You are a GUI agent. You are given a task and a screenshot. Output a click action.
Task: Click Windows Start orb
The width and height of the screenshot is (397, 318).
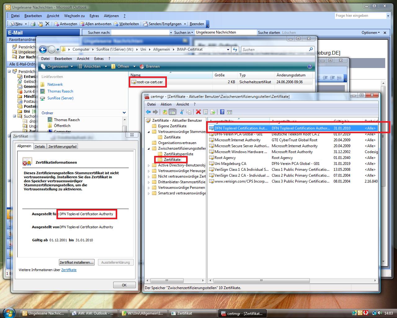click(x=8, y=313)
